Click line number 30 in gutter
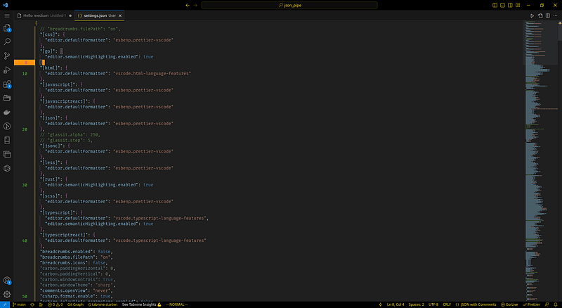Screen dimensions: 562x308 point(25,185)
